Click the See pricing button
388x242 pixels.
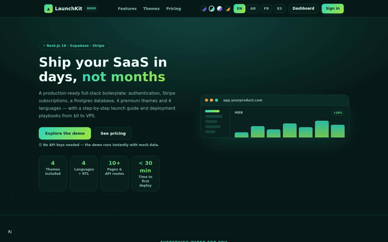click(113, 133)
